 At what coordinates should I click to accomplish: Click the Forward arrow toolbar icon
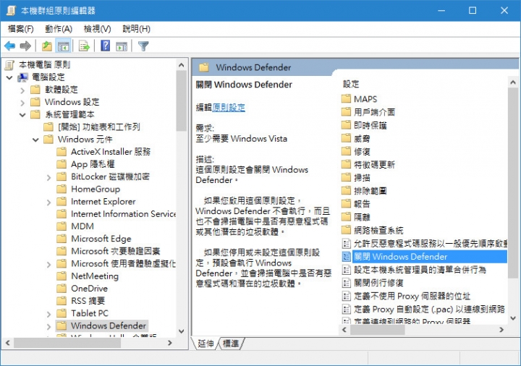(x=25, y=46)
